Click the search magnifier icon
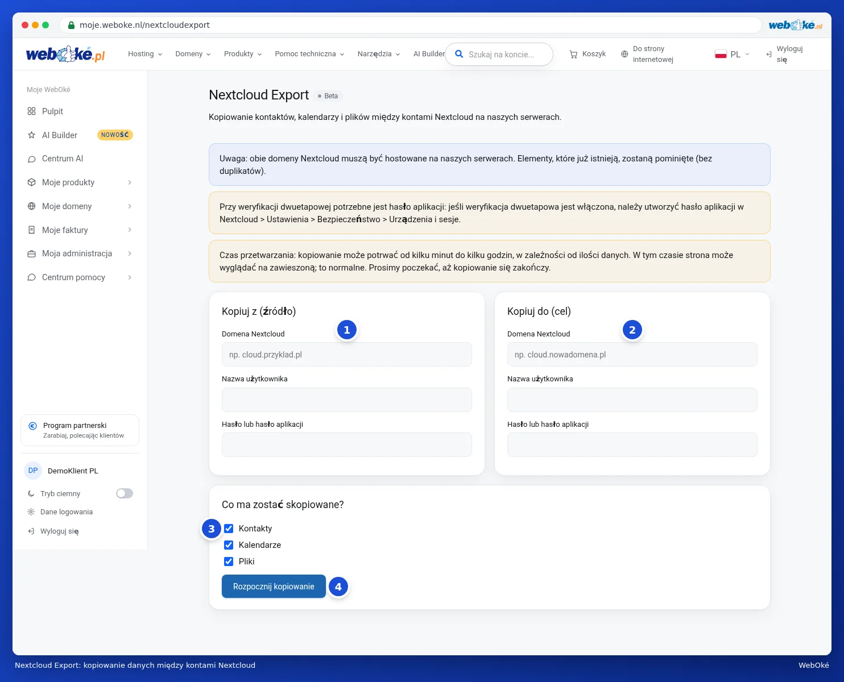The image size is (844, 682). pyautogui.click(x=459, y=55)
